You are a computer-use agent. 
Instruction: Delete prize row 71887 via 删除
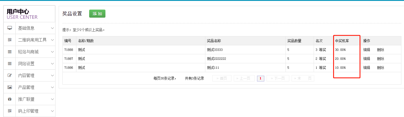pyautogui.click(x=380, y=59)
